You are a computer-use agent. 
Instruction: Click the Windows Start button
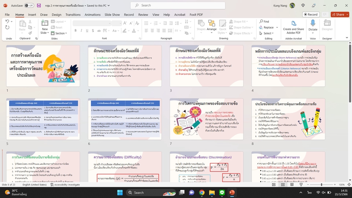click(x=120, y=192)
